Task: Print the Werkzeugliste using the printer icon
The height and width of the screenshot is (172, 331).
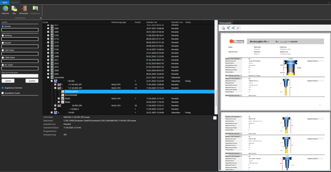Action: tap(223, 28)
